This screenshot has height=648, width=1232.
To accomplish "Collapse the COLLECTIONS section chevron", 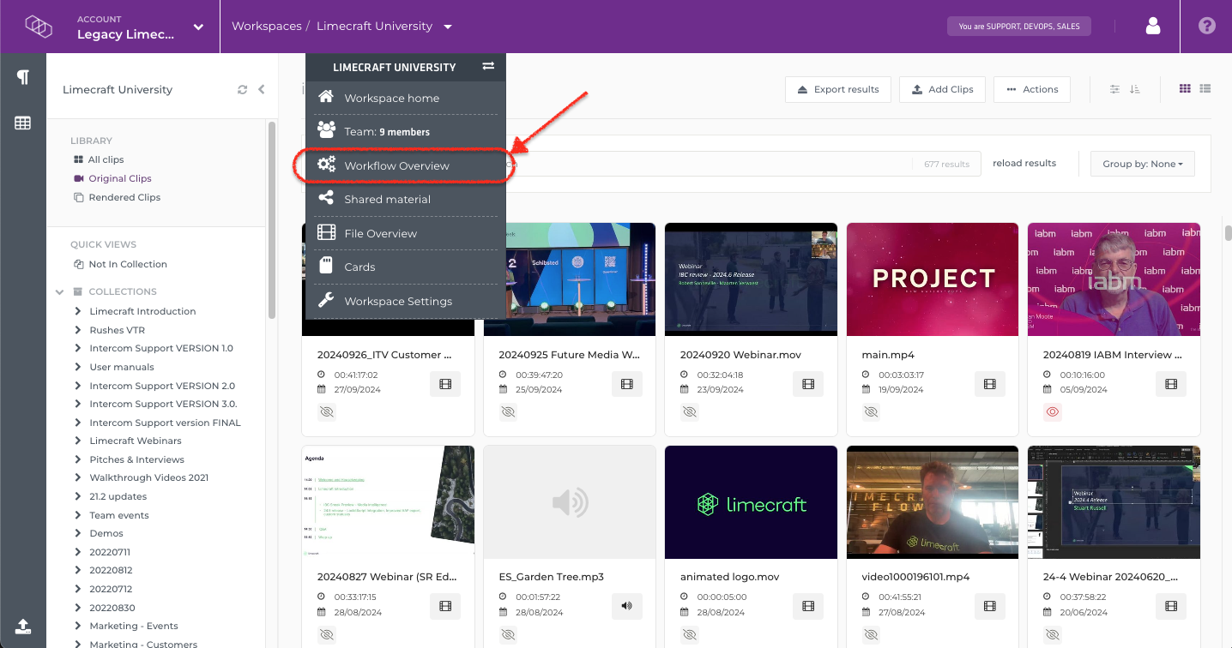I will [60, 292].
